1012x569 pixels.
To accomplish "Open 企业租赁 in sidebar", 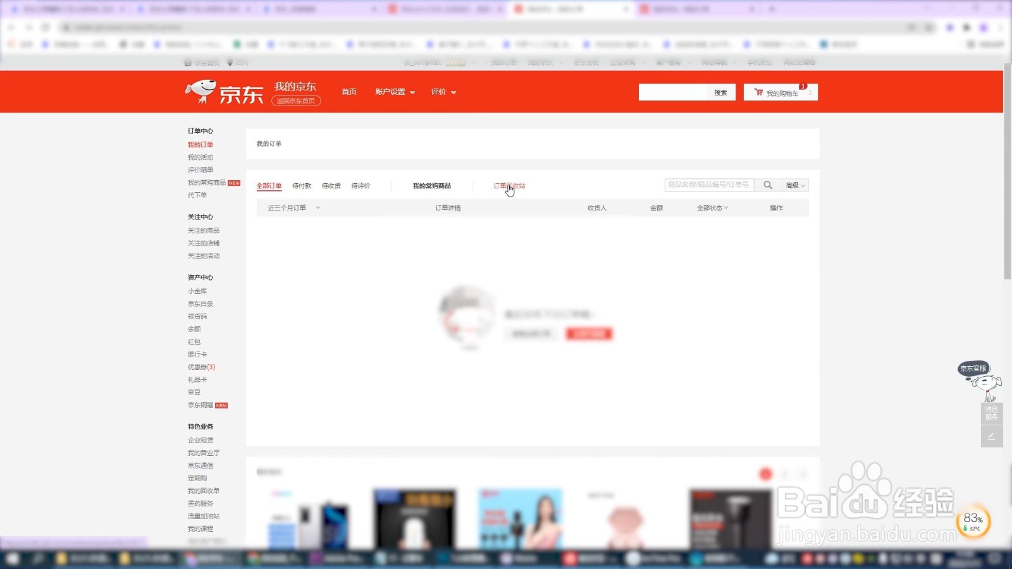I will pyautogui.click(x=201, y=441).
